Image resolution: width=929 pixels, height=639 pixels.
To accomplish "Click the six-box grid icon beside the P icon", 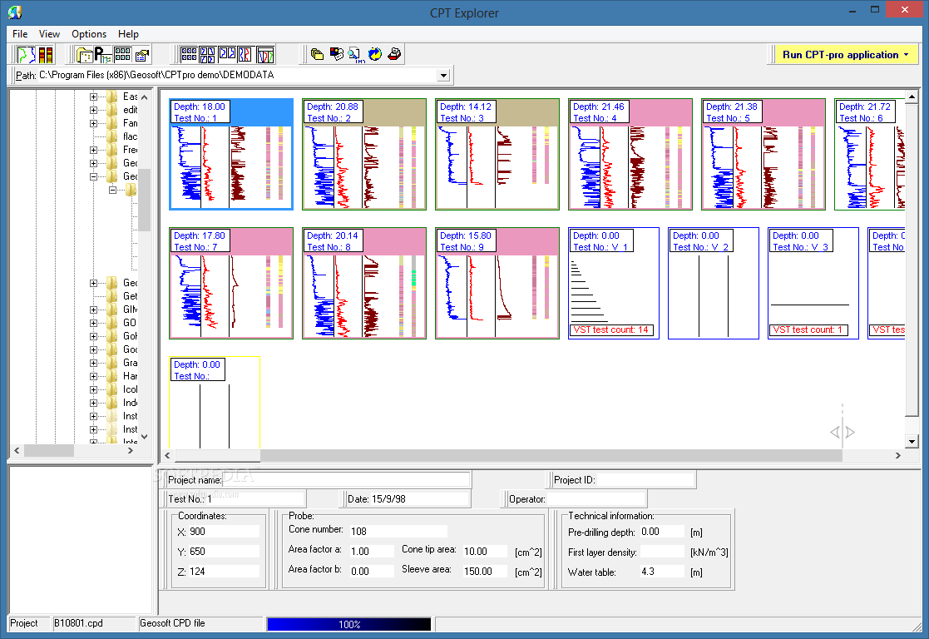I will (122, 55).
